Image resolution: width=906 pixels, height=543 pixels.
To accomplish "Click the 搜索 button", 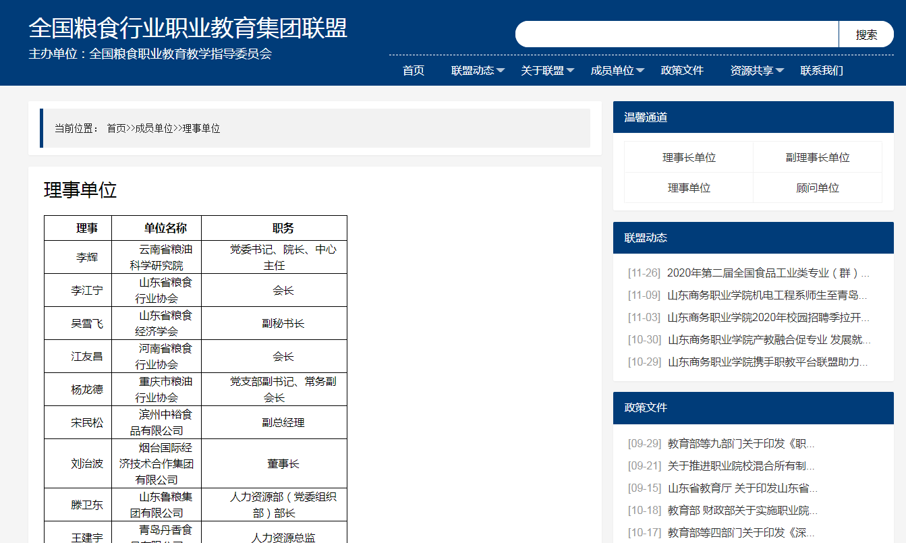I will (x=866, y=34).
